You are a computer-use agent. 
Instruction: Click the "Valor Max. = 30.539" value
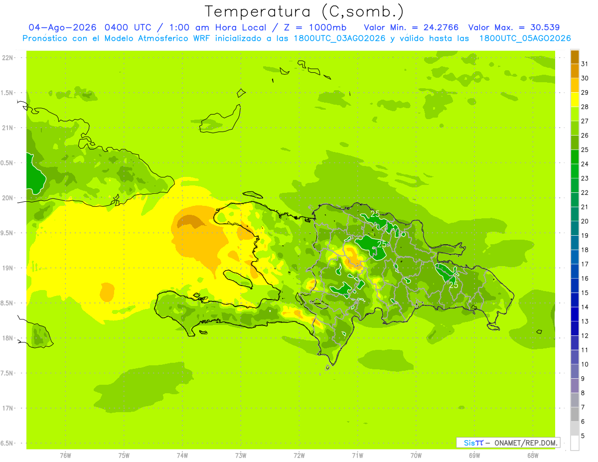[x=514, y=27]
